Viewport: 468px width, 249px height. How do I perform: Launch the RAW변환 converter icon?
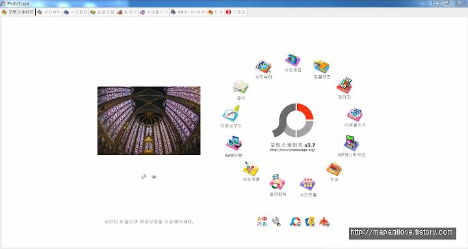tap(234, 143)
